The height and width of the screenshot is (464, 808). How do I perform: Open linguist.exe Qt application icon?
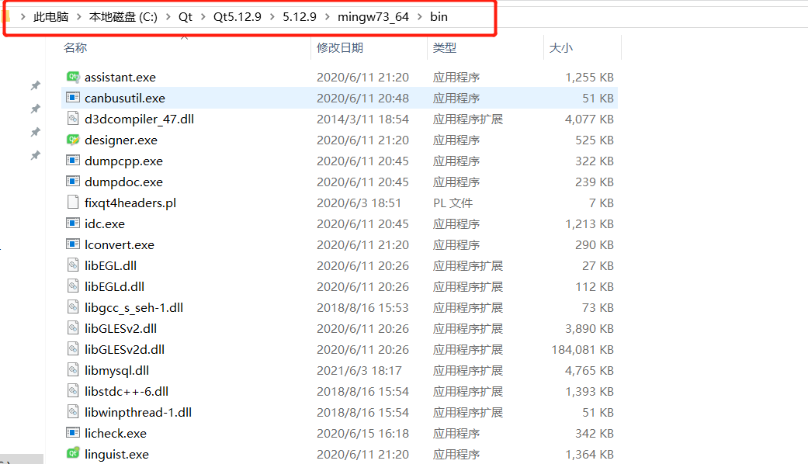click(72, 454)
